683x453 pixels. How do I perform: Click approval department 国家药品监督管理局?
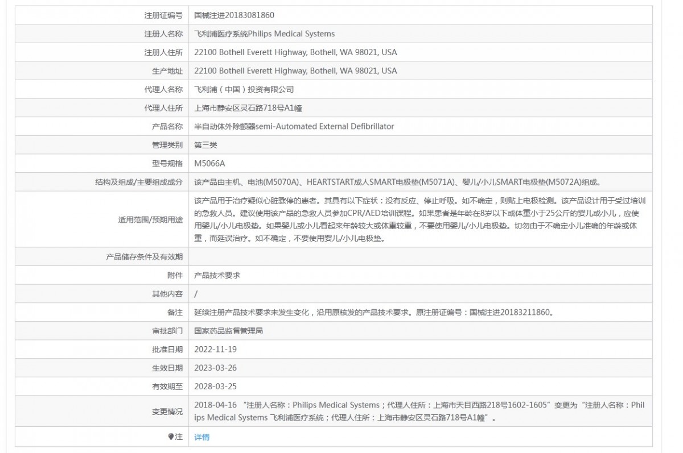click(x=228, y=331)
